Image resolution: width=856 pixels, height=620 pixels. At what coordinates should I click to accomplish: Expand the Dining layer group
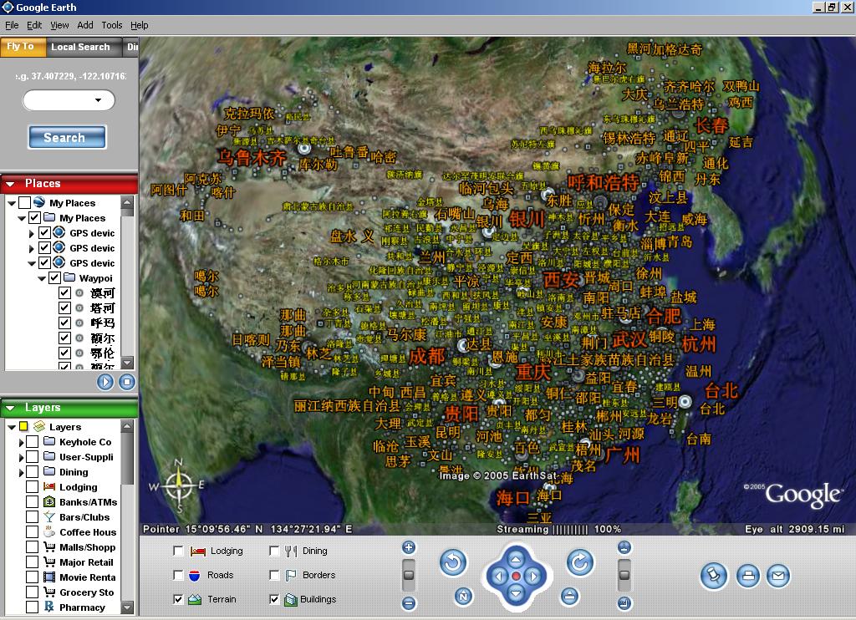21,472
